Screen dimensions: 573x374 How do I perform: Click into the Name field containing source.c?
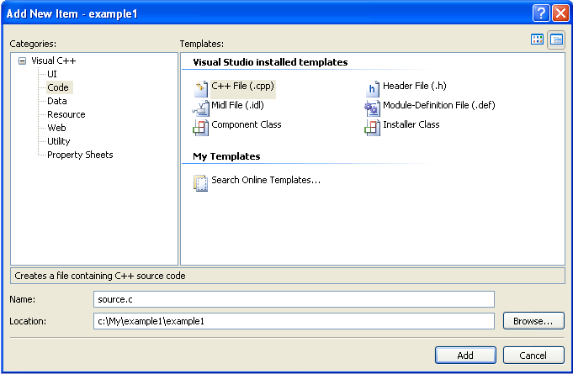(294, 299)
